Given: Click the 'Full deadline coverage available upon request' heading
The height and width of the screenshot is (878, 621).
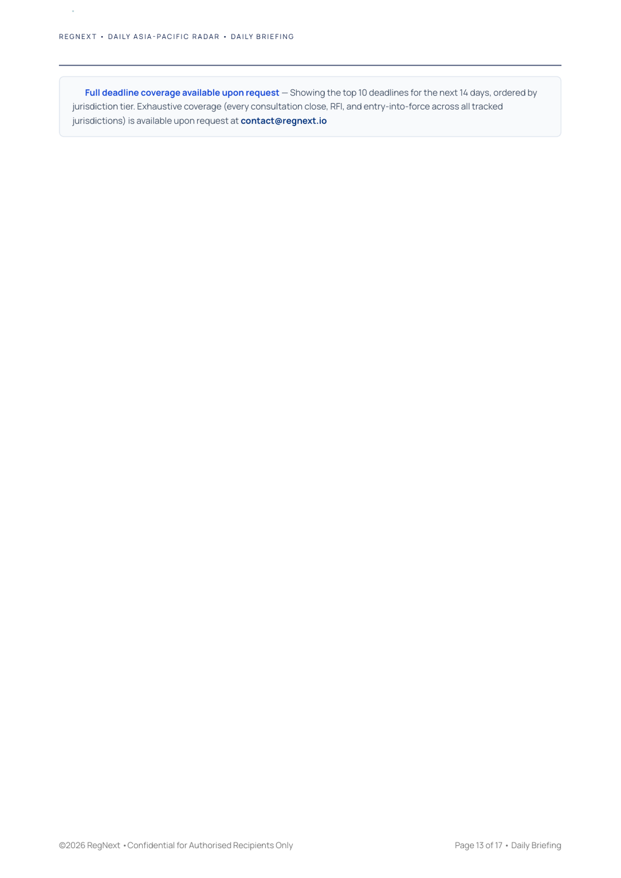Looking at the screenshot, I should click(182, 93).
